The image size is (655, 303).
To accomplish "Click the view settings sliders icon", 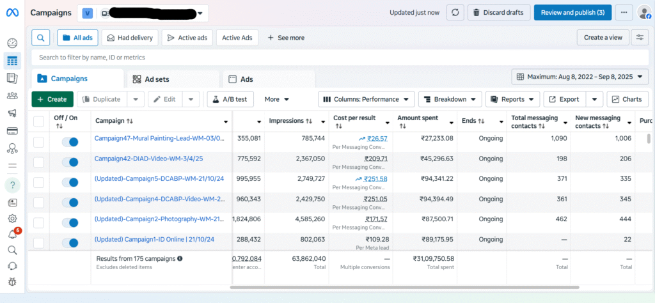I will 640,38.
